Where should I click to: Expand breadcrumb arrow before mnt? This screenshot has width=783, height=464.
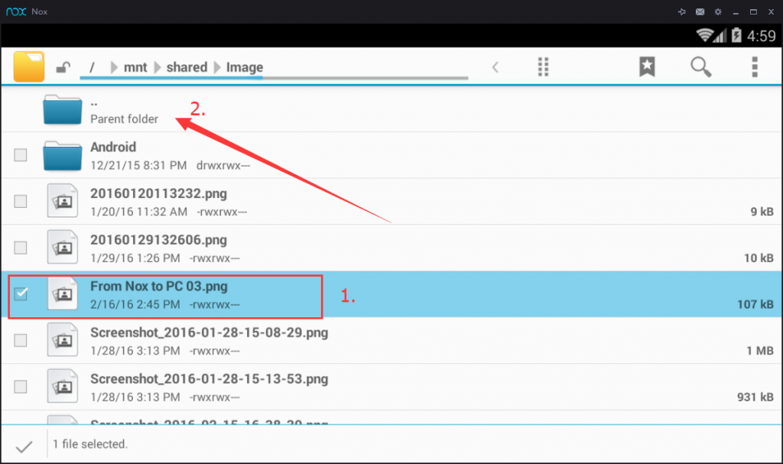114,67
